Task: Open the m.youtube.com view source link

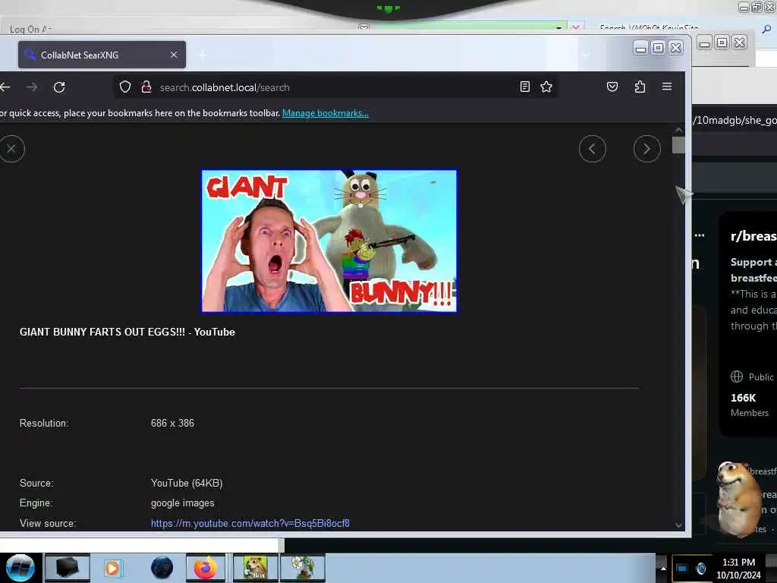Action: click(250, 523)
